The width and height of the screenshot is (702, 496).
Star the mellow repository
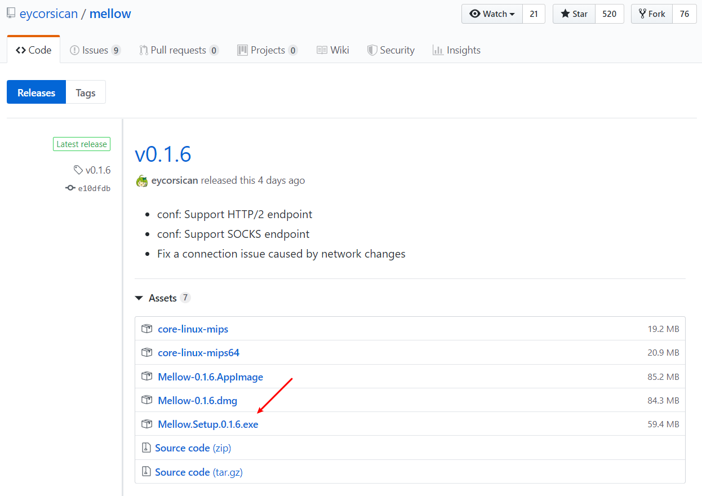[574, 14]
